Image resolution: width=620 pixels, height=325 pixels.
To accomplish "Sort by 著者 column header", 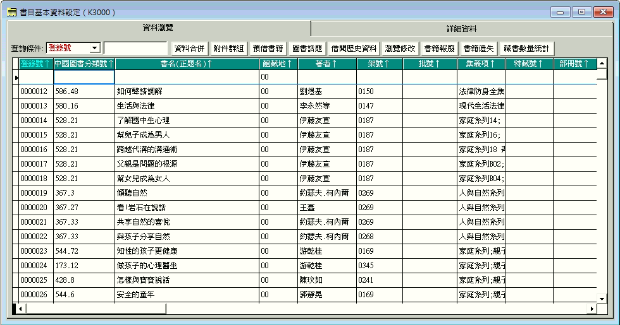I will click(x=326, y=64).
